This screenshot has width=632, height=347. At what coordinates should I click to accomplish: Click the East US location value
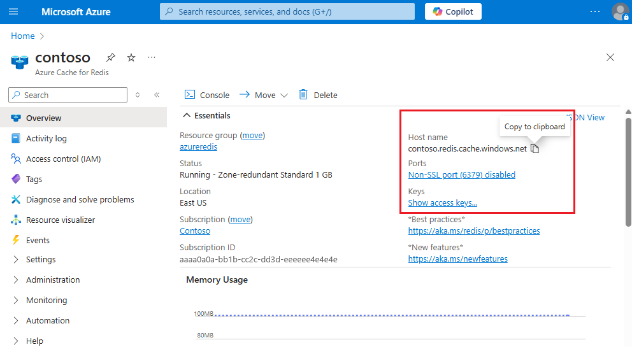tap(193, 202)
